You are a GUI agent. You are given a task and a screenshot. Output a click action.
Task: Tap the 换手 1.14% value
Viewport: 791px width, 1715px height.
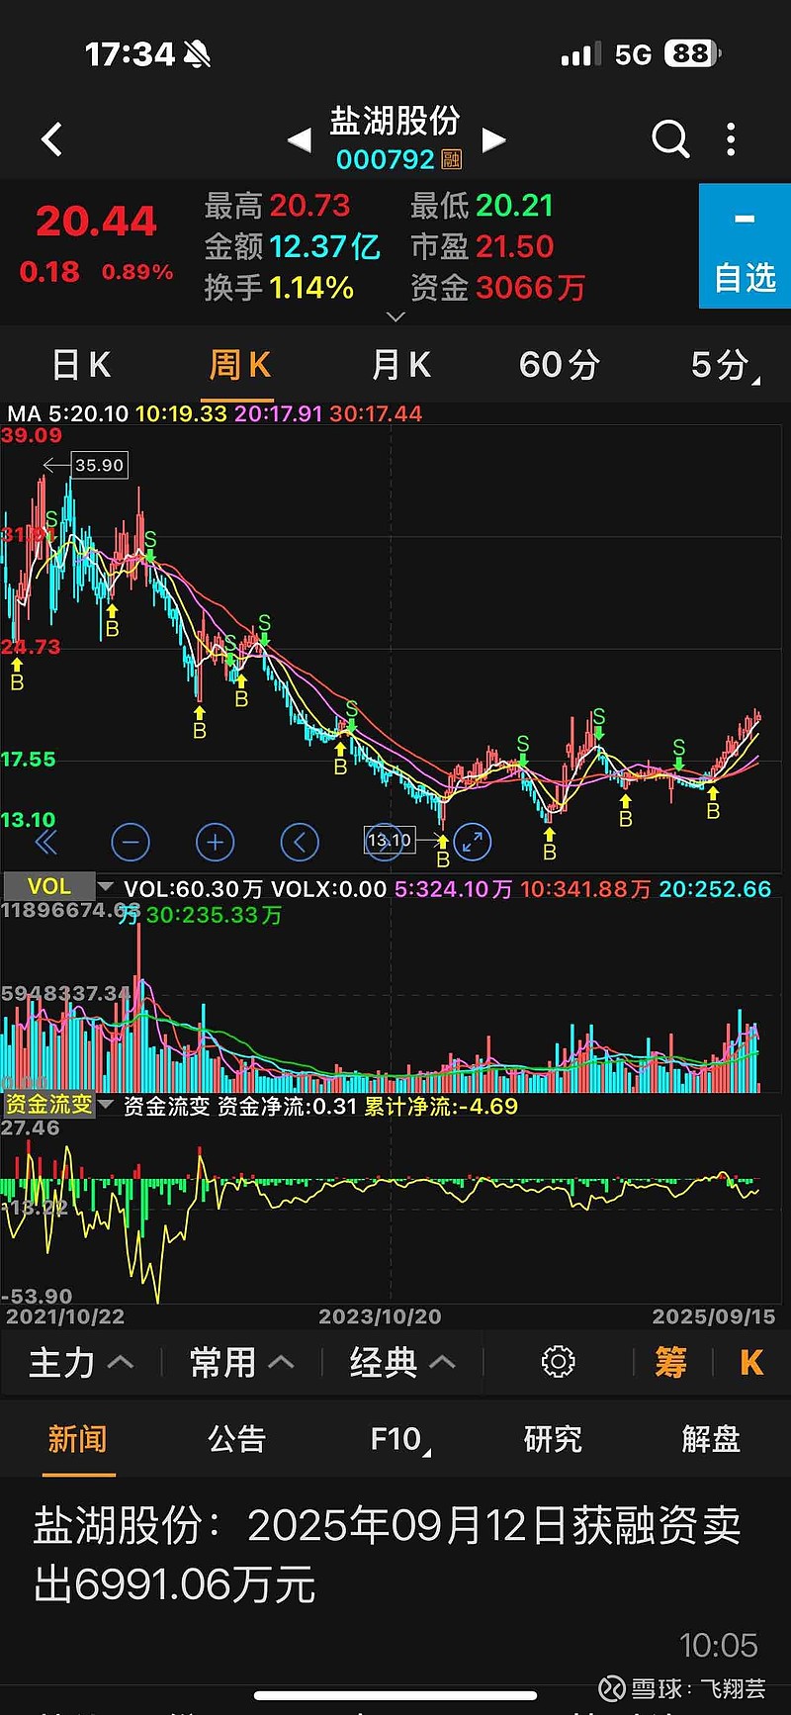(311, 288)
